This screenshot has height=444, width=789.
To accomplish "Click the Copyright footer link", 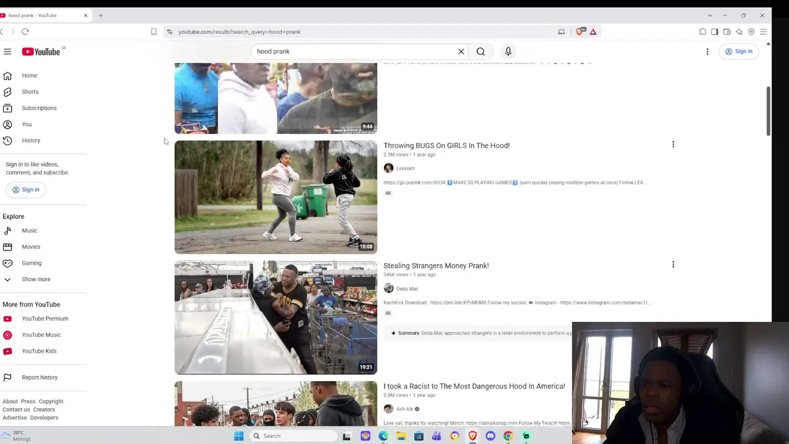I will pos(51,401).
